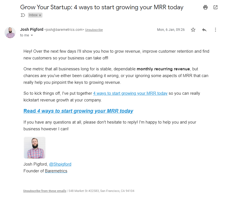Visit the Baremetrics link in signature
Screen dimensions: 225x204
click(x=56, y=171)
